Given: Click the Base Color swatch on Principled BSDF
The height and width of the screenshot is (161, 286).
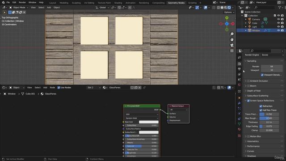Looking at the screenshot, I should point(149,122).
